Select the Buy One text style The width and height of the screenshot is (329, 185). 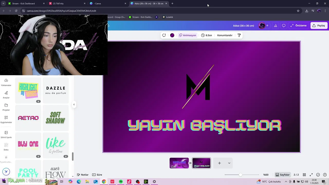click(x=28, y=145)
